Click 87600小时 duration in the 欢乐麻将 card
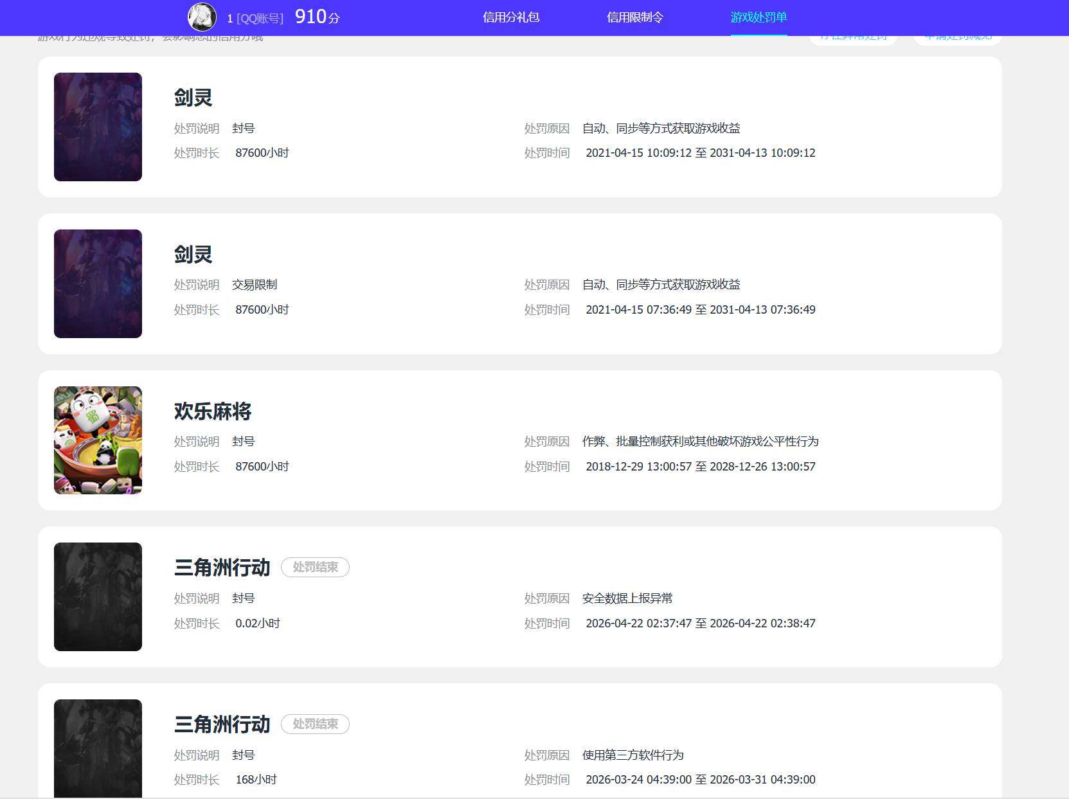The height and width of the screenshot is (799, 1069). [x=262, y=467]
